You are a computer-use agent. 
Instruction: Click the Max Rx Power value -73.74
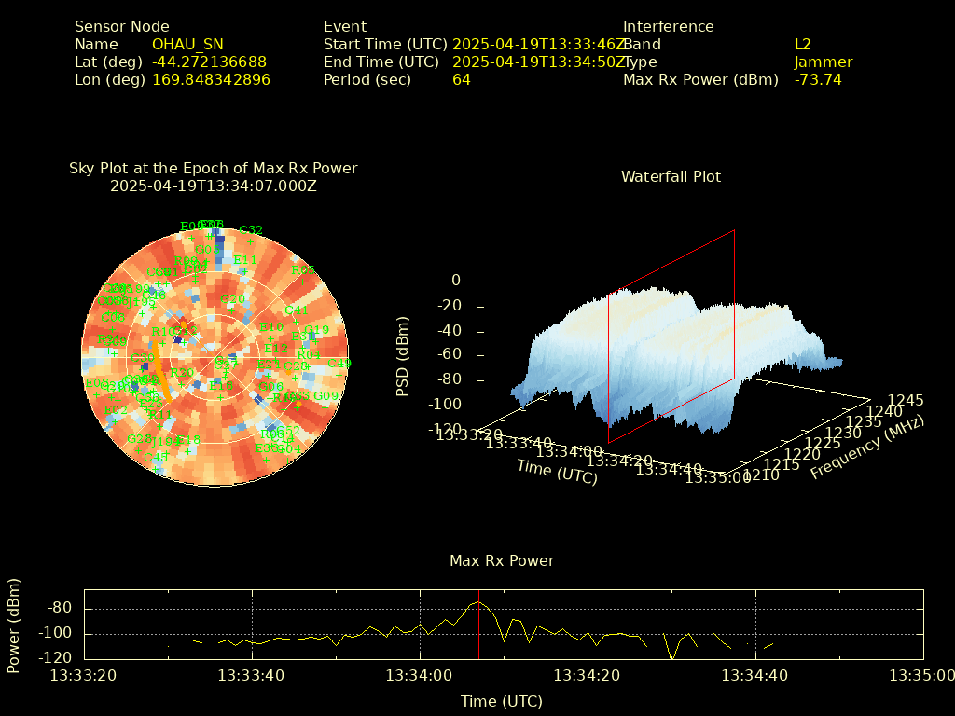(x=818, y=80)
